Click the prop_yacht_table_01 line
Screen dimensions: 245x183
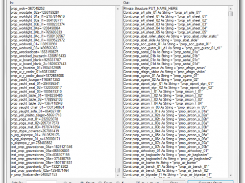(37, 96)
